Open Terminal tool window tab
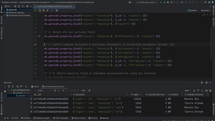 click(x=93, y=118)
